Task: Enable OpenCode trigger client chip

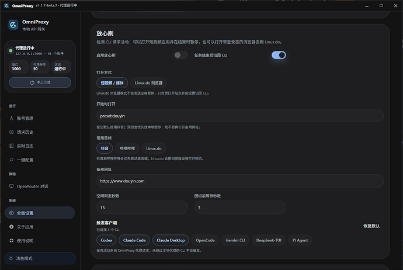Action: coord(205,240)
